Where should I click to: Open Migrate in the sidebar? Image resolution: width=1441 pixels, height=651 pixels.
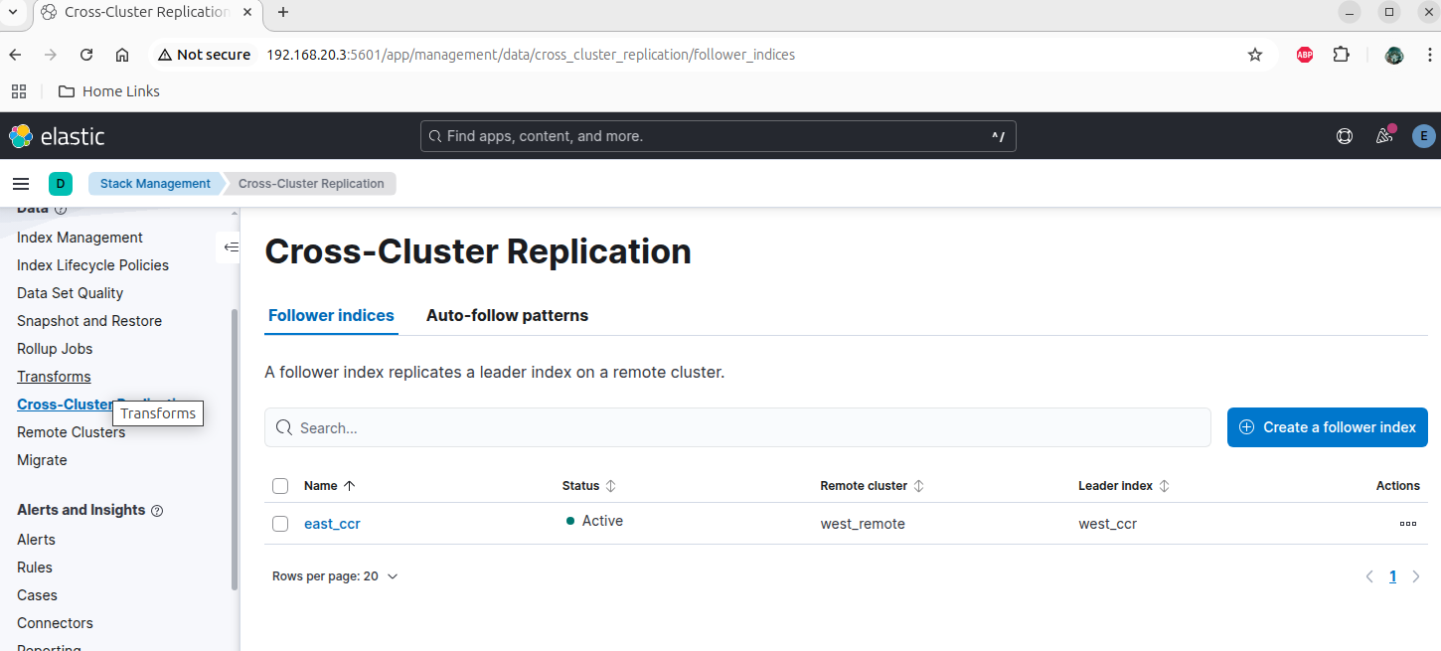click(42, 460)
